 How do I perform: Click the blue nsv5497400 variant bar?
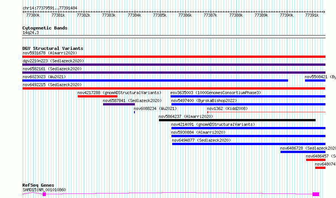248,104
